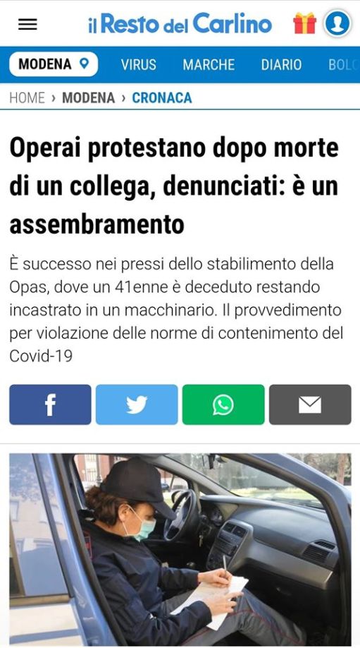Click the location pin next to MODENA

click(84, 64)
